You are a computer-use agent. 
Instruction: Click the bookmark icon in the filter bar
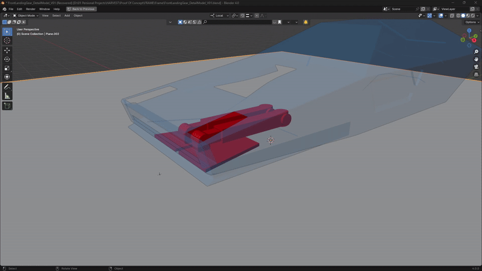pos(280,22)
